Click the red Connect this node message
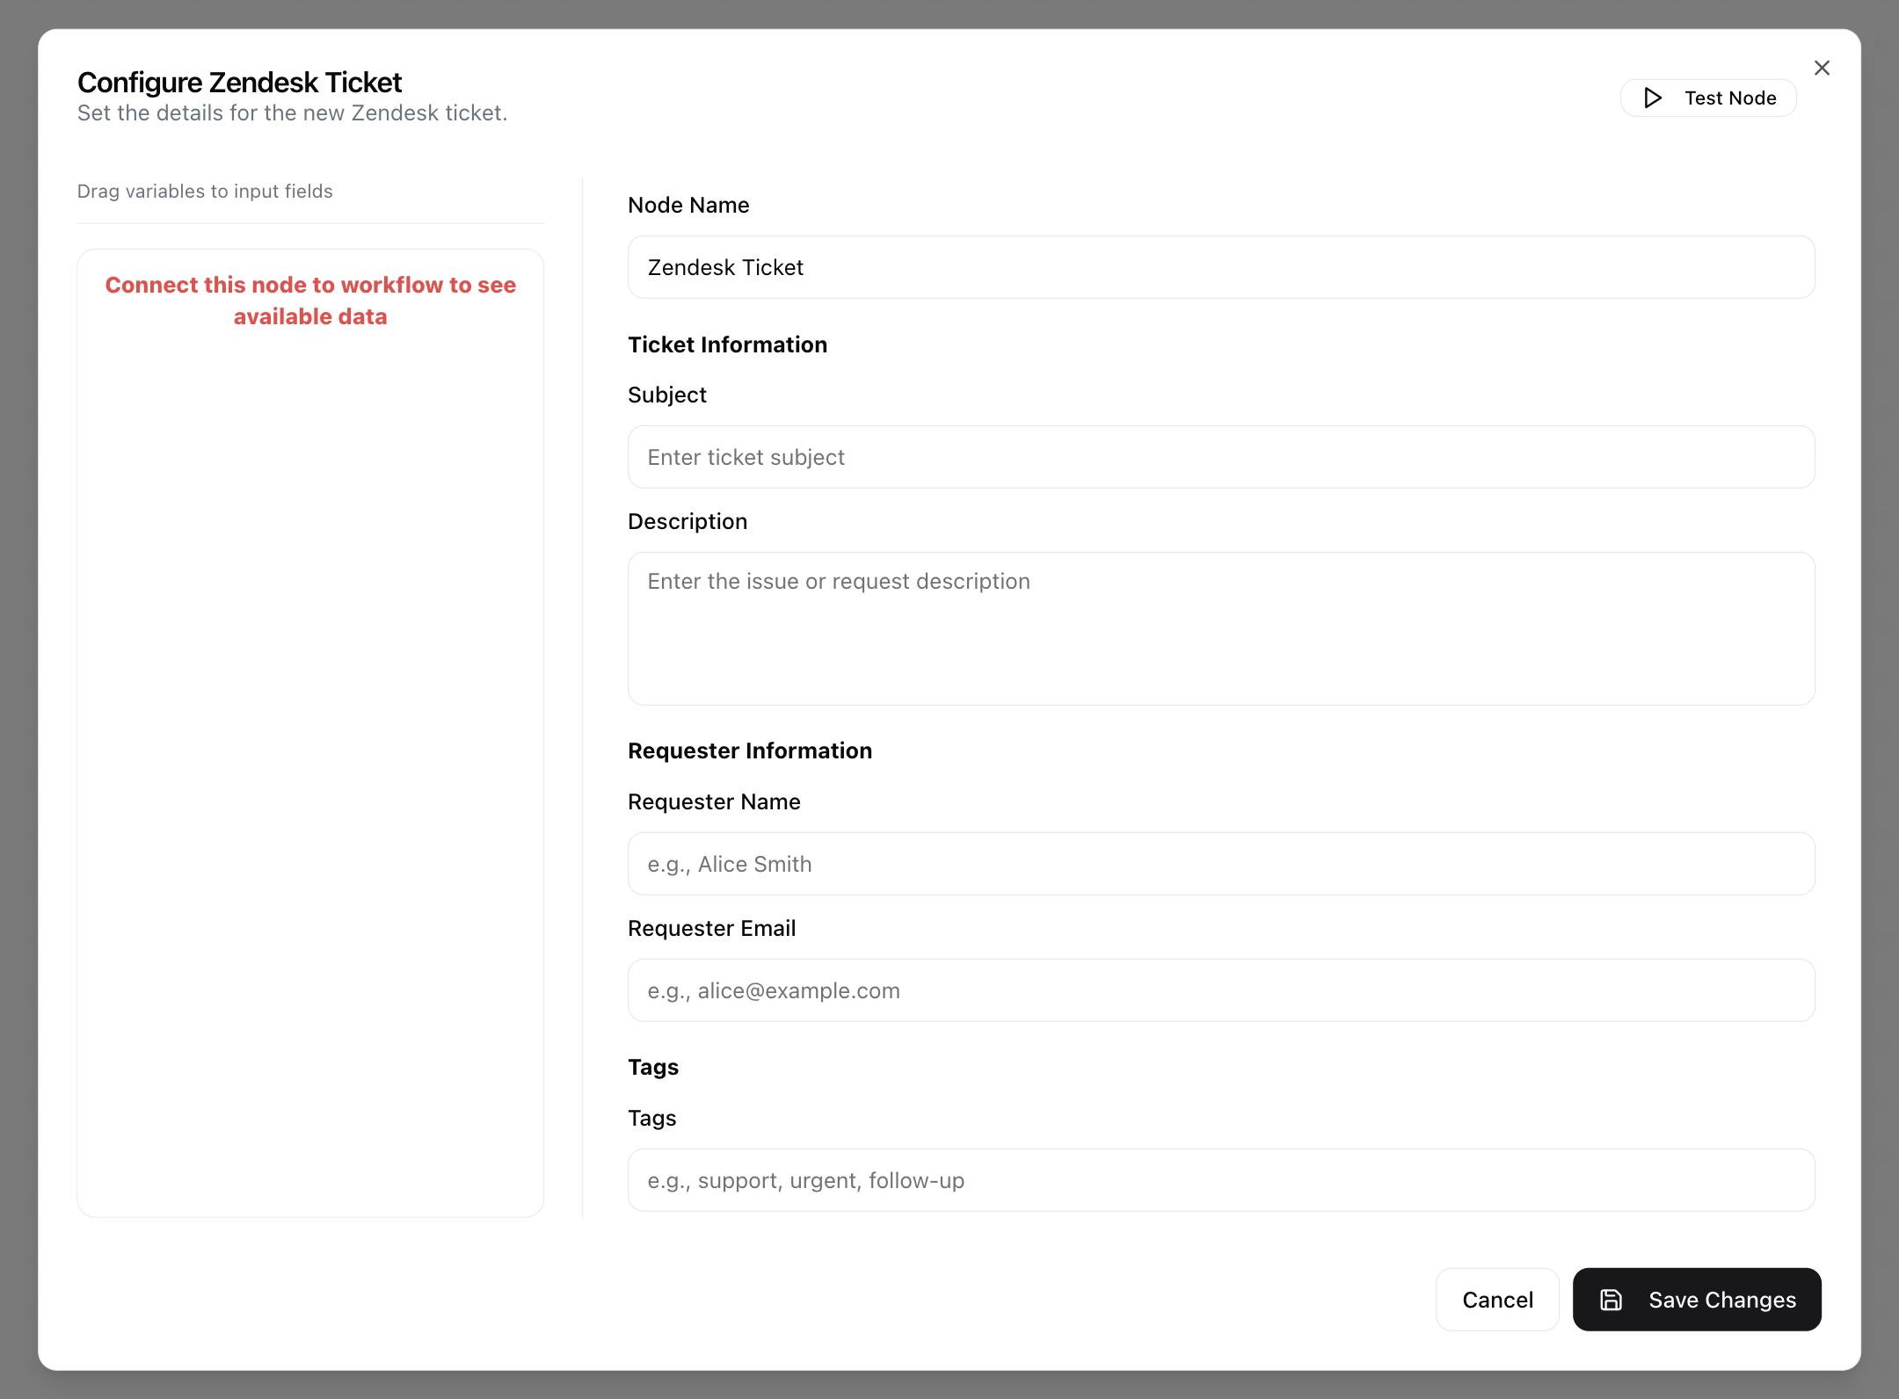The height and width of the screenshot is (1399, 1899). pos(310,301)
